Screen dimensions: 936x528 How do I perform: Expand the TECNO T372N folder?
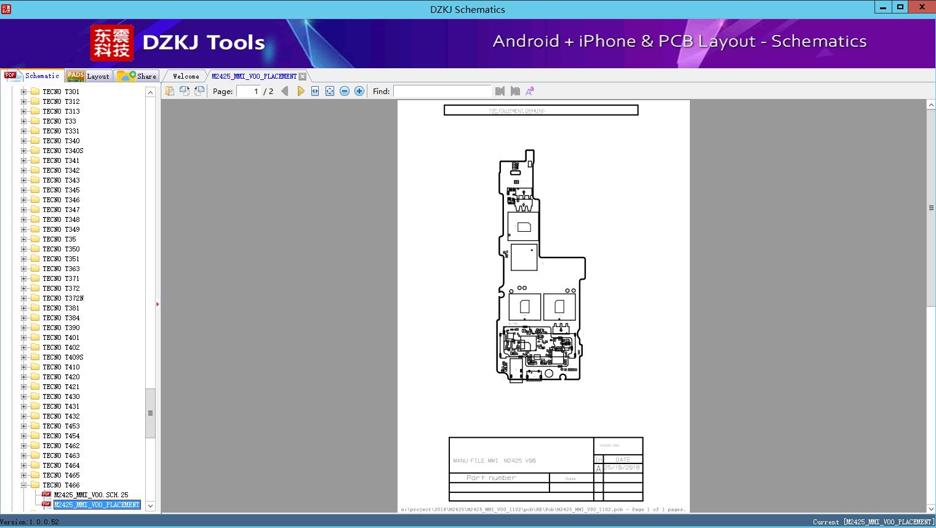23,298
